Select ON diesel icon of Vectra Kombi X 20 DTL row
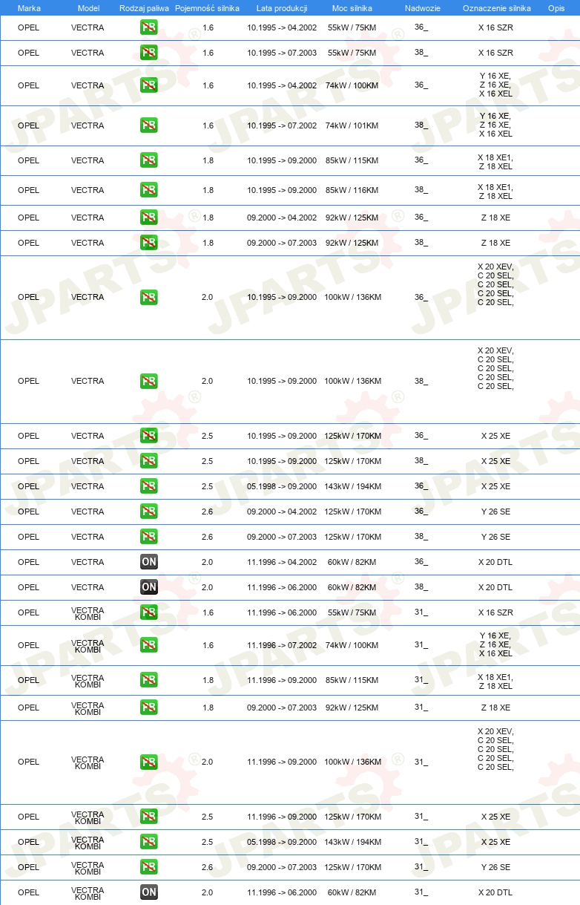The height and width of the screenshot is (905, 580). point(148,892)
